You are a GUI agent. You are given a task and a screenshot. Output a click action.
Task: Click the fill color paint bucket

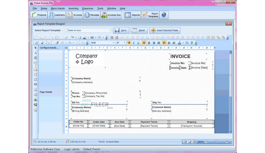(x=72, y=37)
